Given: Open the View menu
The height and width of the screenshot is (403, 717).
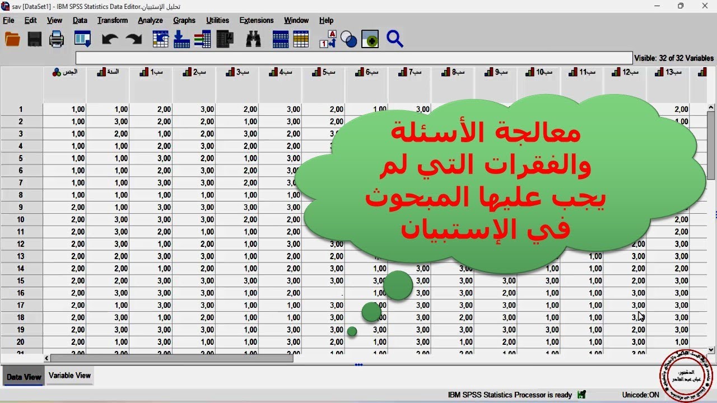Looking at the screenshot, I should click(x=54, y=20).
